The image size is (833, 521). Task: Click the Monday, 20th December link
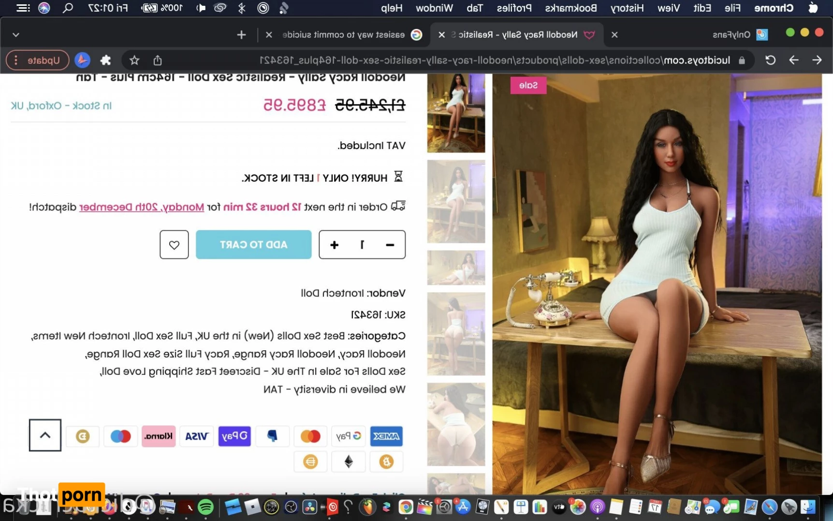142,207
